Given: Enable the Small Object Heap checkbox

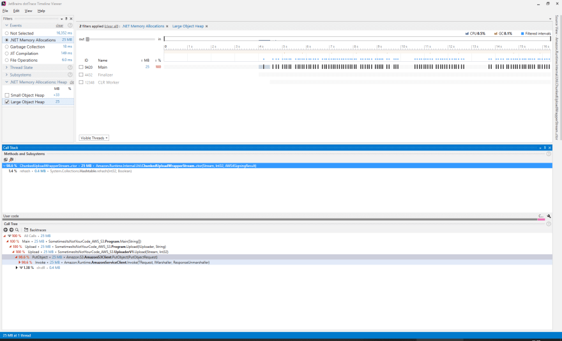Looking at the screenshot, I should coord(7,95).
